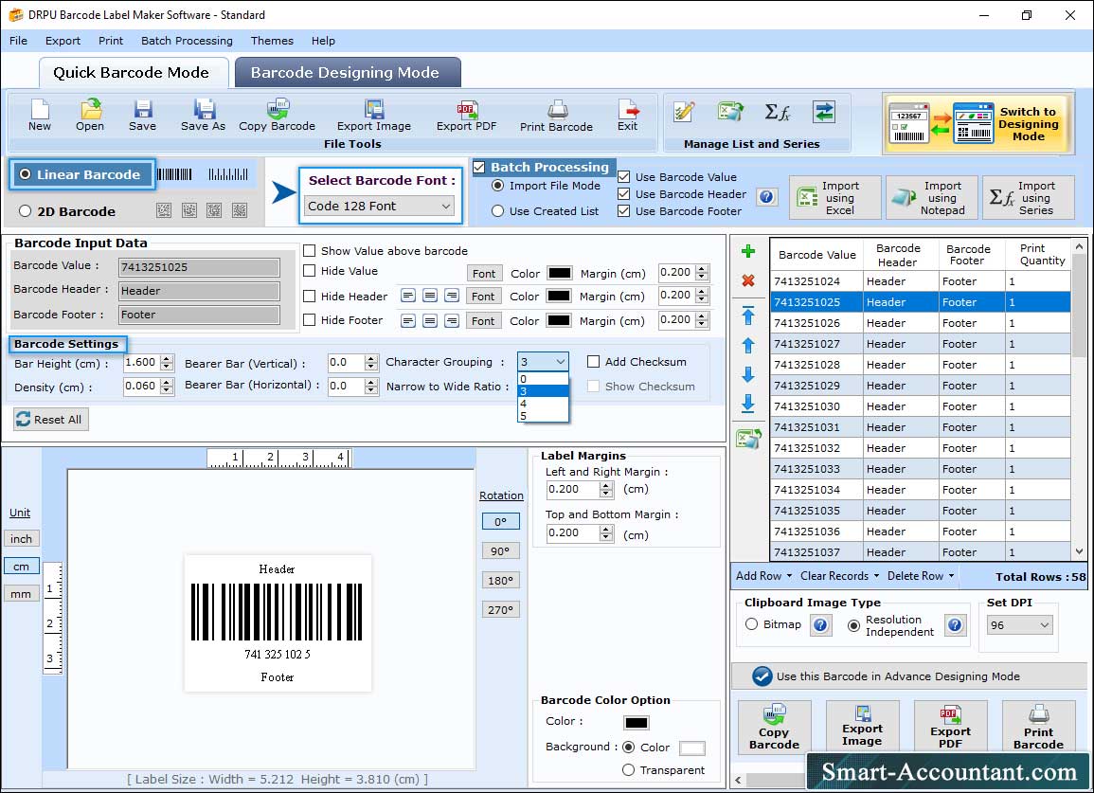Image resolution: width=1094 pixels, height=793 pixels.
Task: Move row up arrow icon
Action: coord(748,345)
